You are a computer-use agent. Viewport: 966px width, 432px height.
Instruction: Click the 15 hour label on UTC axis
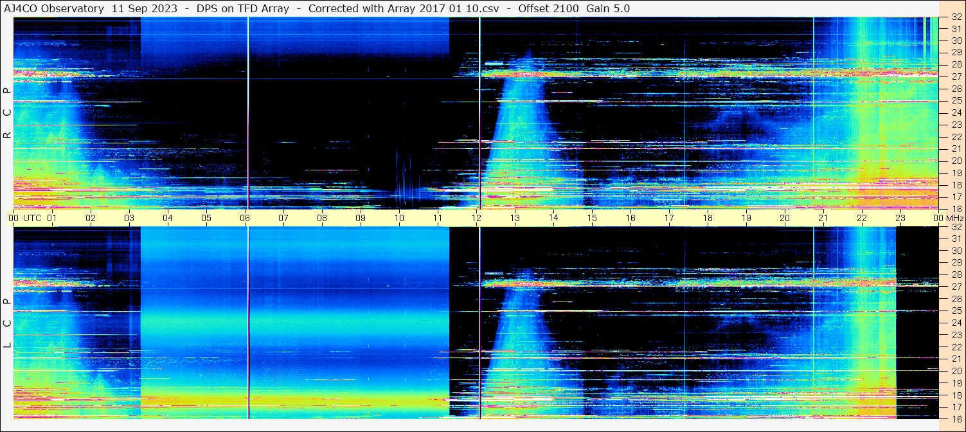(592, 218)
